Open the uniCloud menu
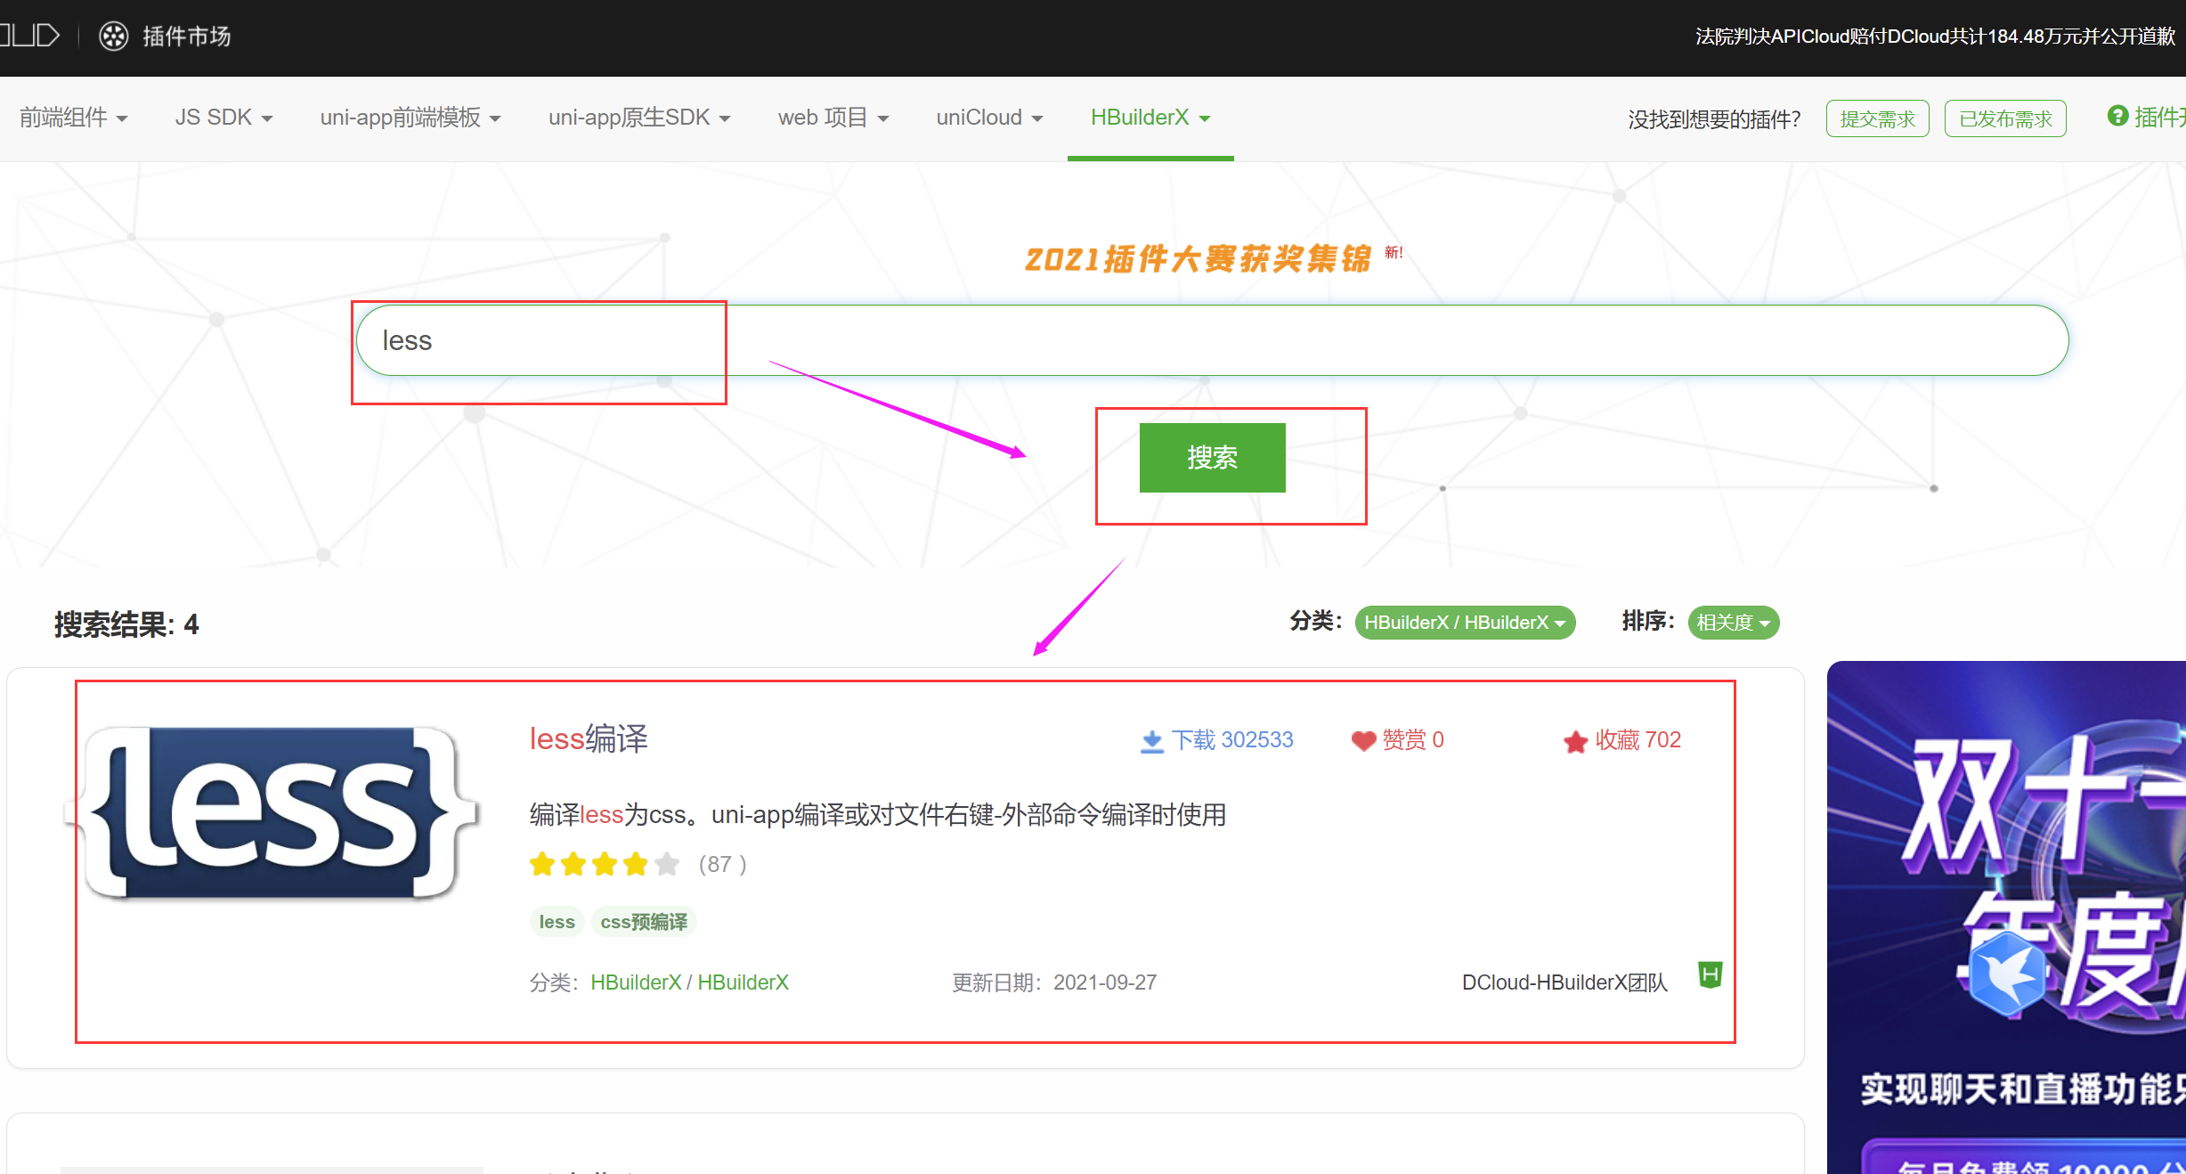 click(x=988, y=118)
